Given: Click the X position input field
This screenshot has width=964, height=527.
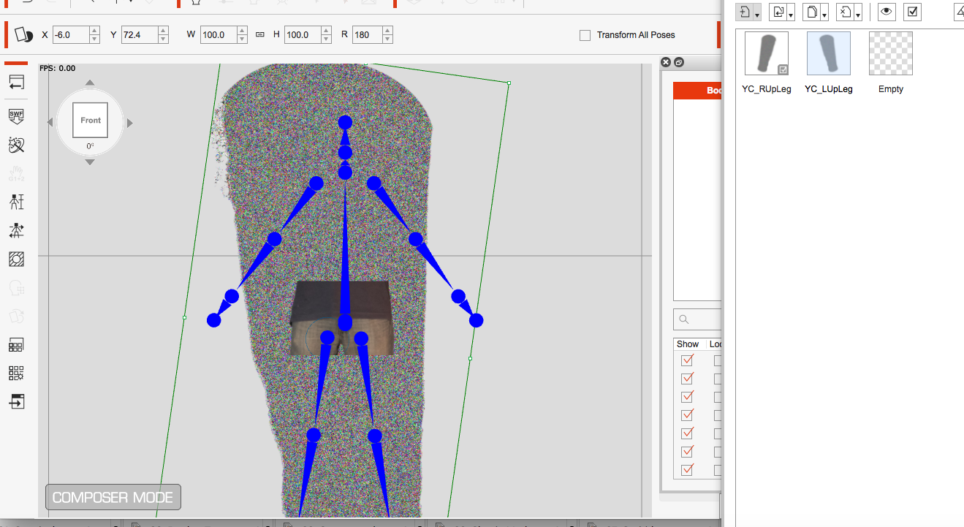Looking at the screenshot, I should pos(71,35).
